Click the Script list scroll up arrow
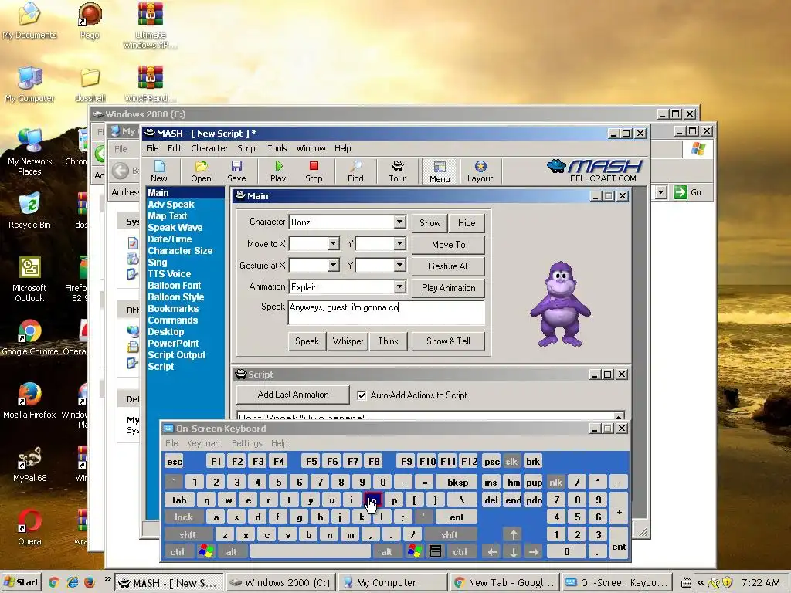Image resolution: width=791 pixels, height=593 pixels. 619,416
